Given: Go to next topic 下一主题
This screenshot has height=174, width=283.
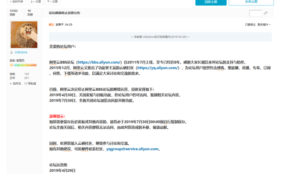Looking at the screenshot, I should pos(52,2).
